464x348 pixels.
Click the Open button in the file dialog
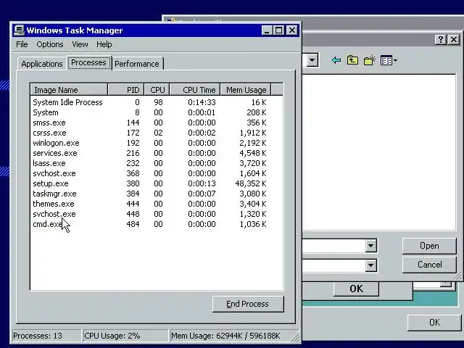tap(429, 246)
